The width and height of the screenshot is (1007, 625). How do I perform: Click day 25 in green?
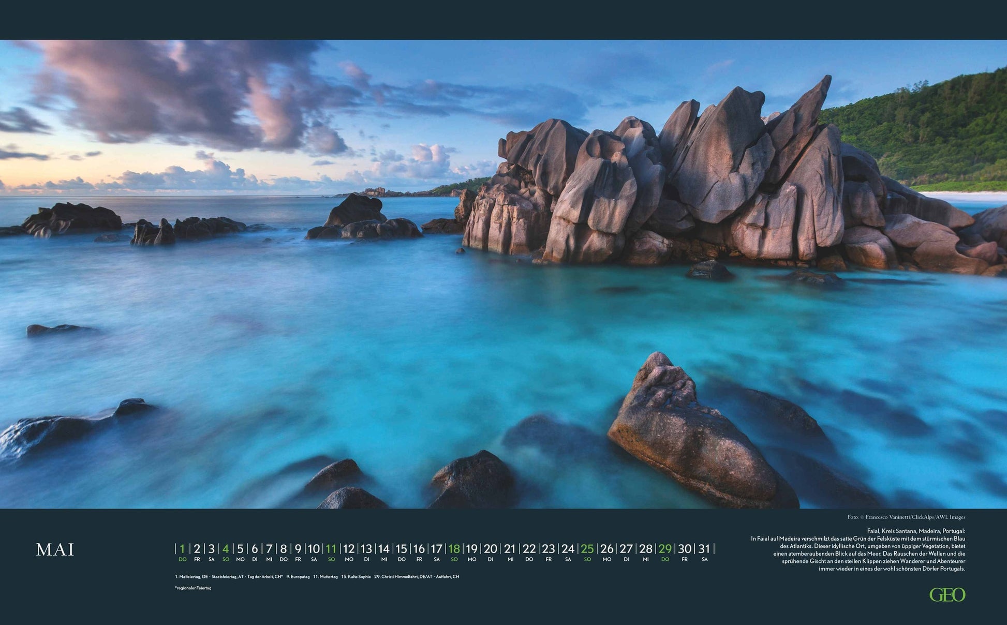[587, 549]
